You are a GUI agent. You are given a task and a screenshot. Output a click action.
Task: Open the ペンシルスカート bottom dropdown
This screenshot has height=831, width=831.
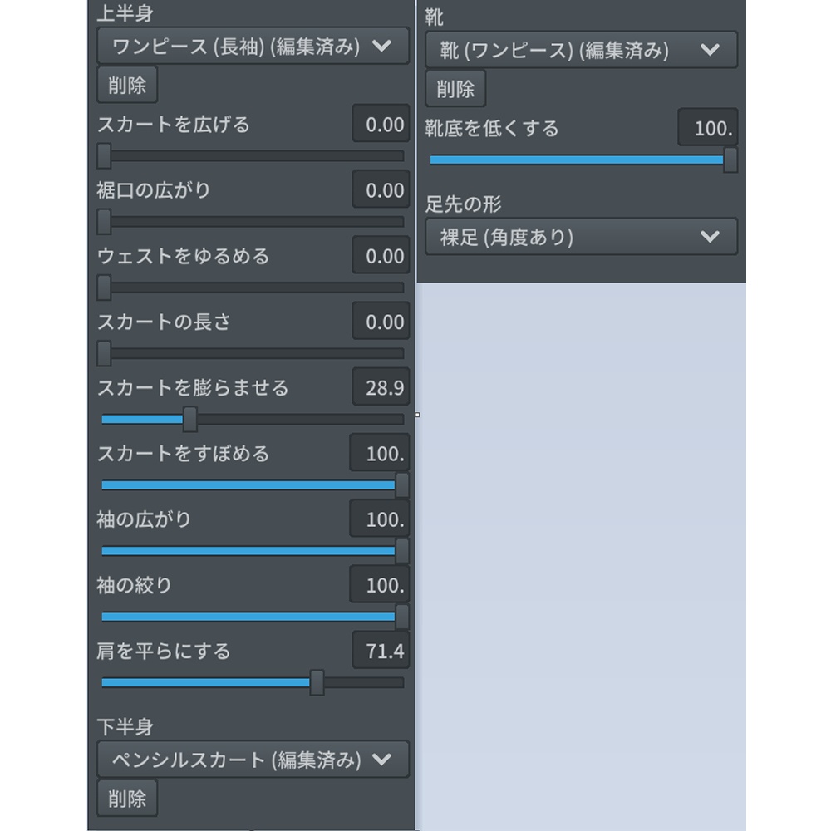click(252, 759)
